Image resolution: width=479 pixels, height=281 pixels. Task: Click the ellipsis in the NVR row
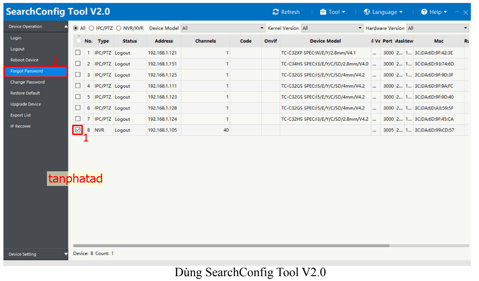pos(374,130)
